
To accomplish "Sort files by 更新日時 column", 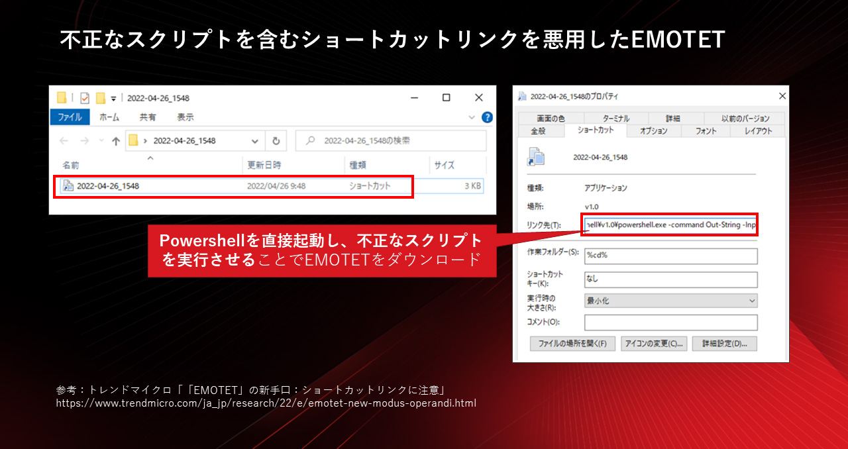I will point(264,165).
